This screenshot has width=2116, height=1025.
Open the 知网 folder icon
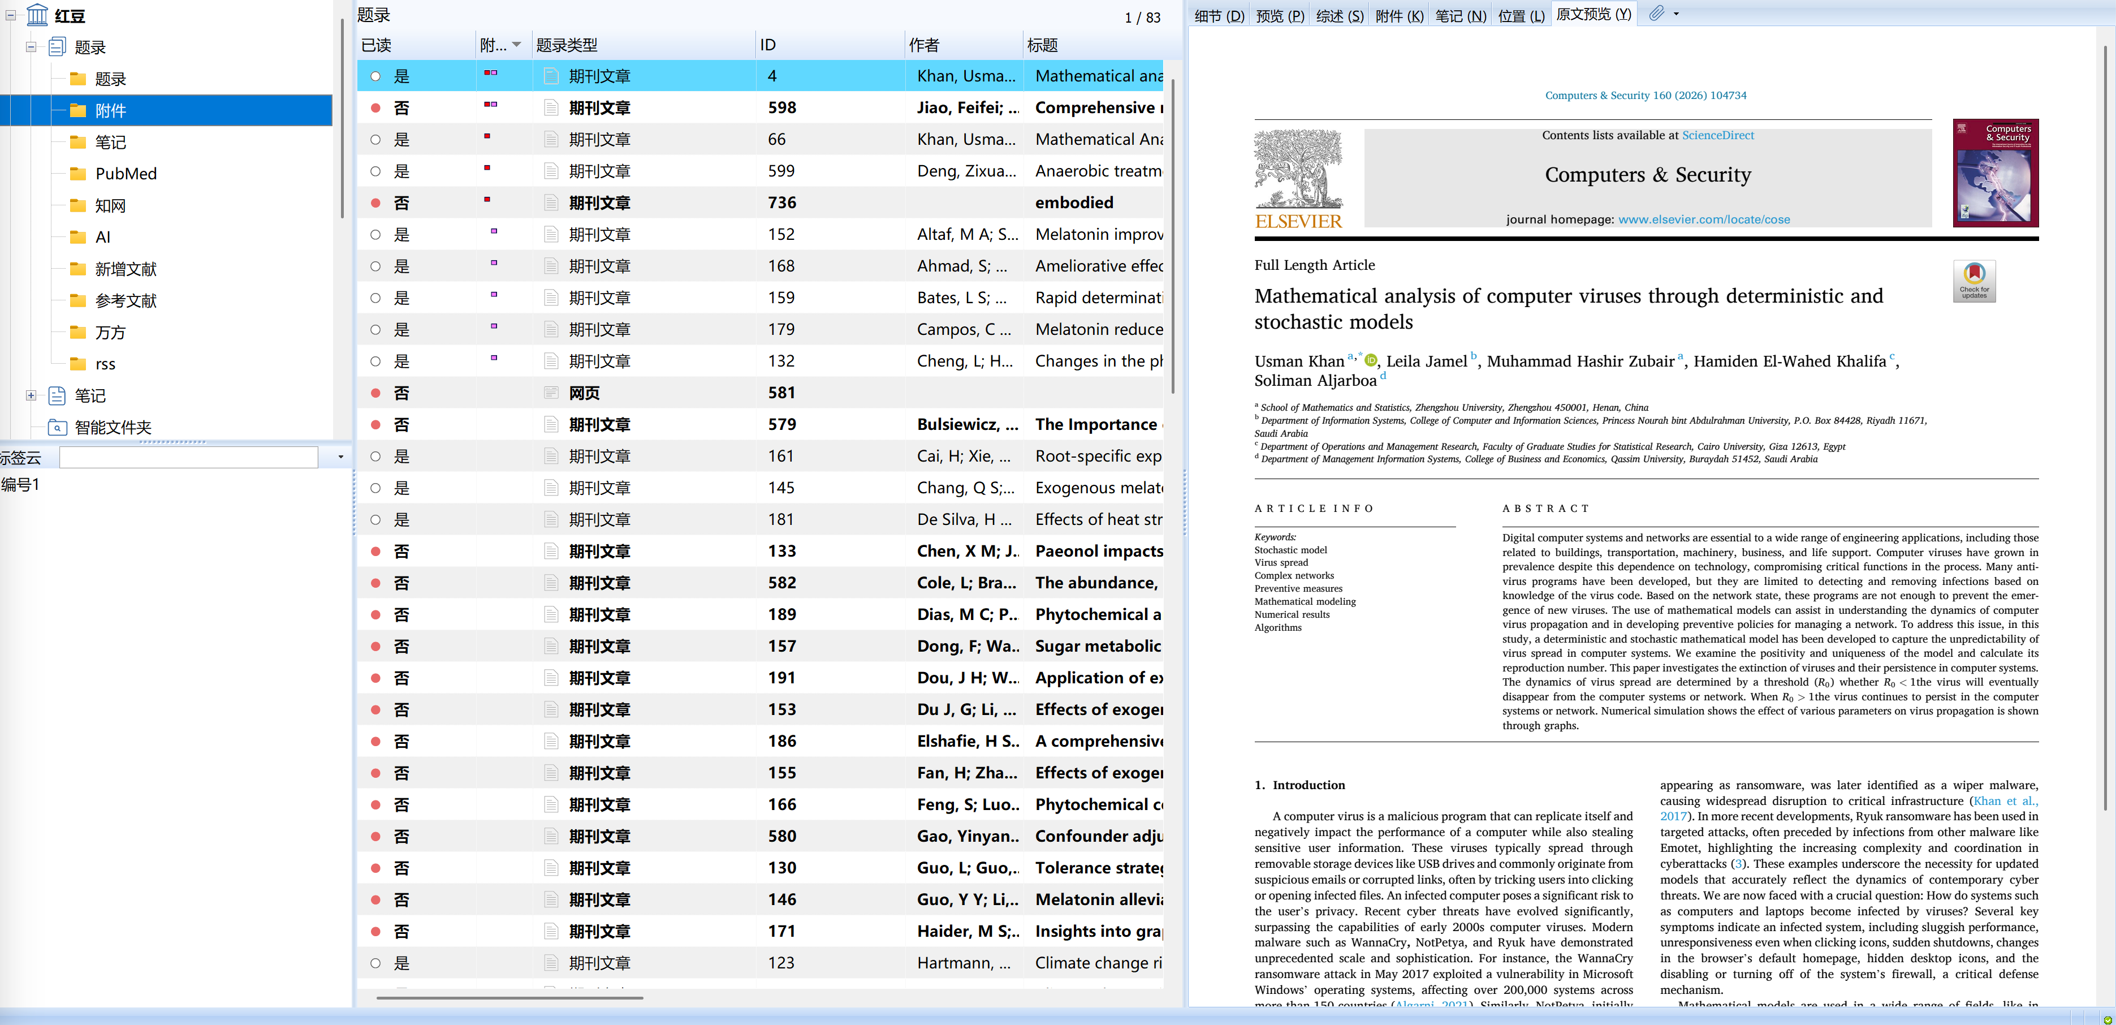pos(78,205)
